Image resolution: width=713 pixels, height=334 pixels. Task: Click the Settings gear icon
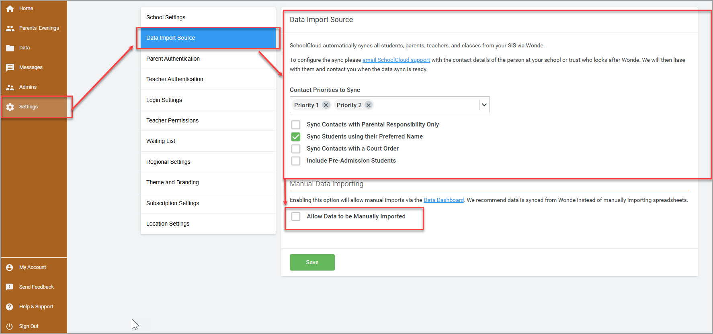coord(10,107)
